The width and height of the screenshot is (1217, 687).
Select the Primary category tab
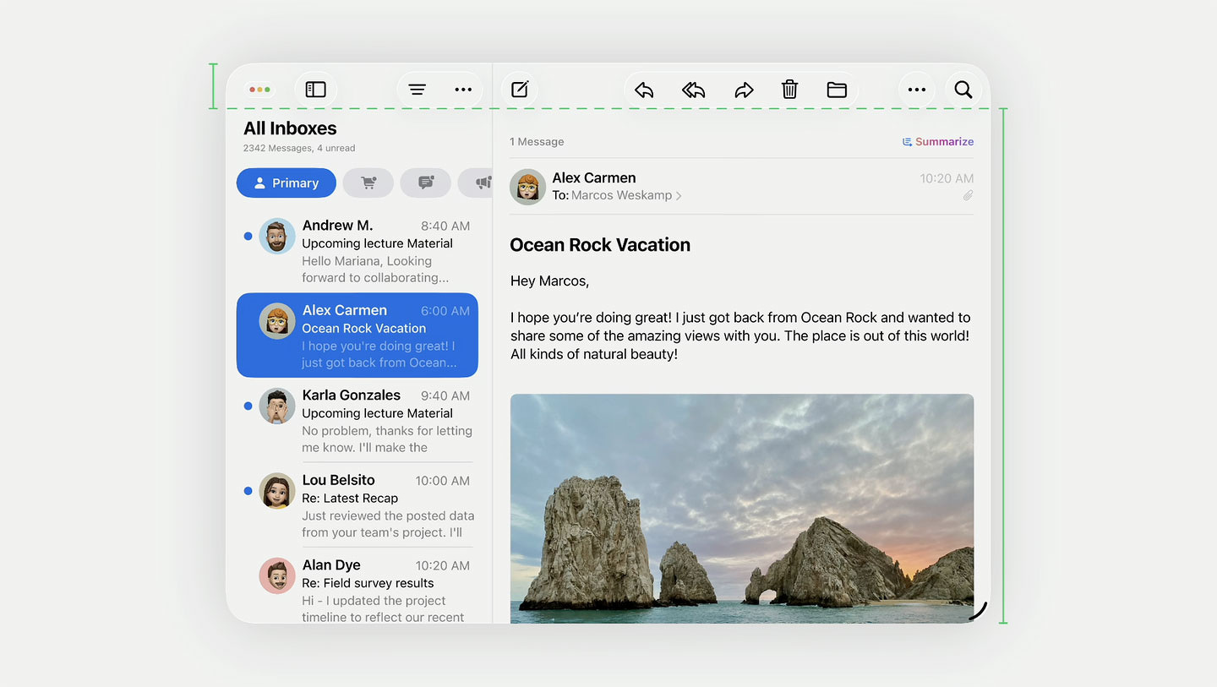[x=287, y=183]
